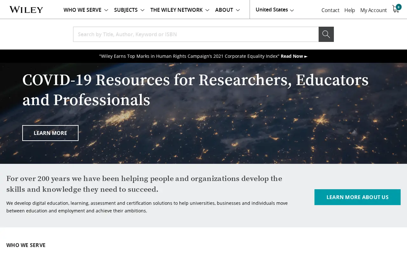
Task: Open My Account
Action: [374, 10]
